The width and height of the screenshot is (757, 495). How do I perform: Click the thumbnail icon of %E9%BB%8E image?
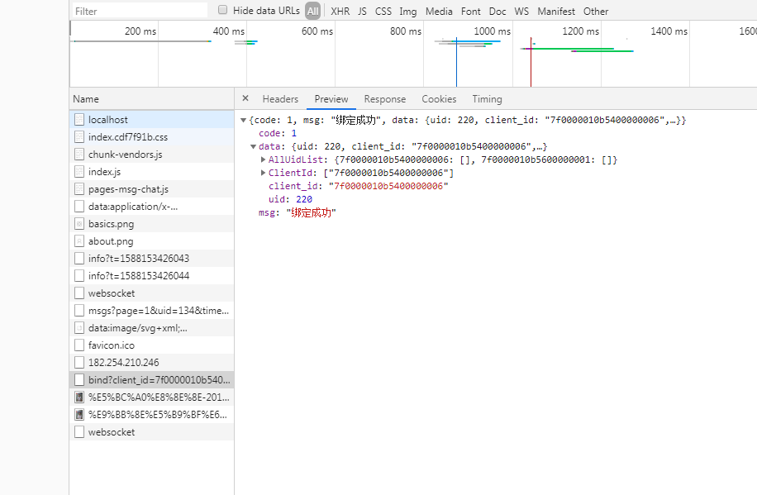point(79,415)
